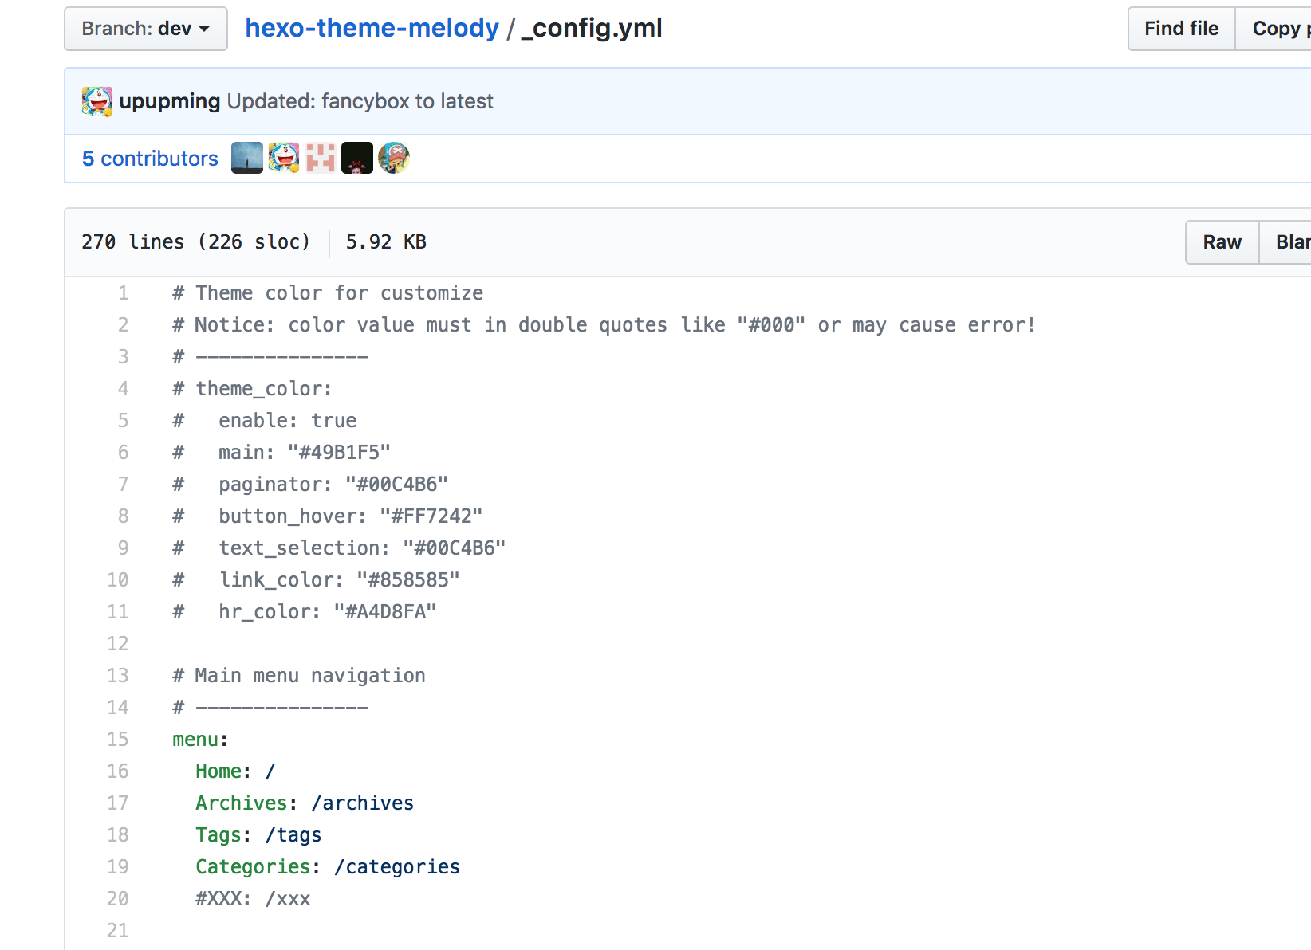The image size is (1311, 950).
Task: Click the 'Home: /' code line
Action: [x=235, y=771]
